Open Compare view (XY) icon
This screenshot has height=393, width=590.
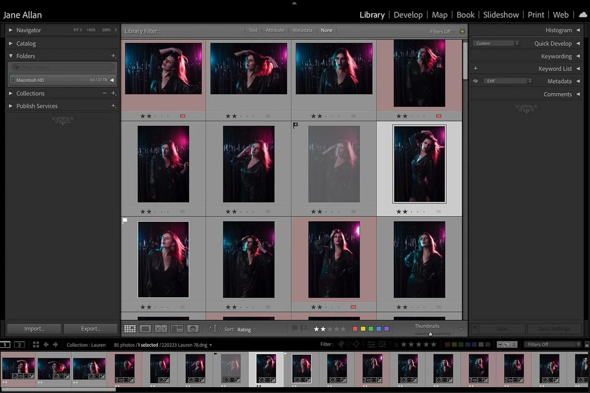coord(161,329)
